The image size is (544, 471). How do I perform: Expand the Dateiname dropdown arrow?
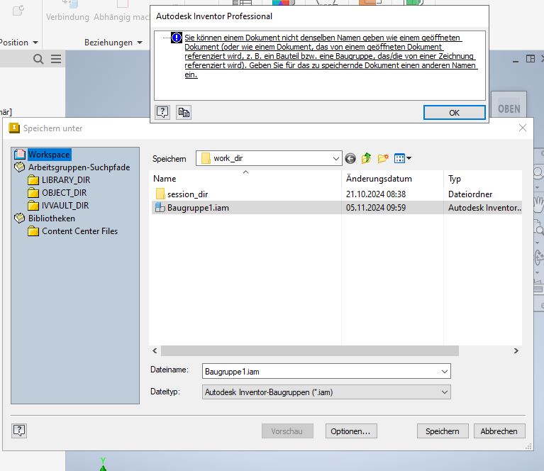445,372
